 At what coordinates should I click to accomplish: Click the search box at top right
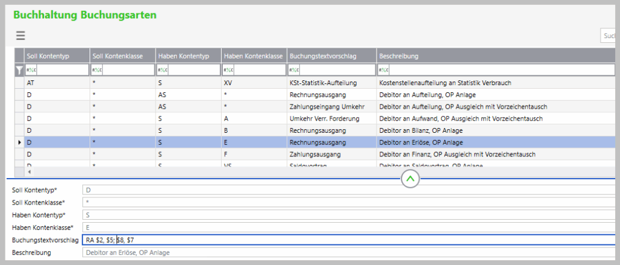tap(609, 36)
